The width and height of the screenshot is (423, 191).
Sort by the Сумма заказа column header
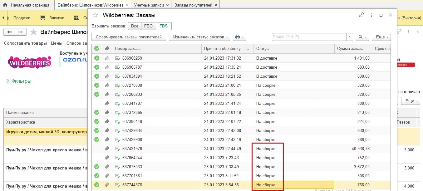point(353,48)
